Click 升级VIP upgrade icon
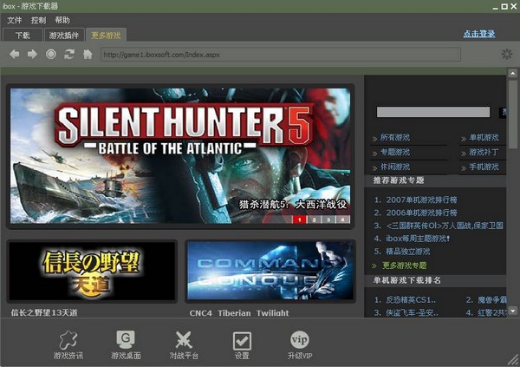 (300, 344)
